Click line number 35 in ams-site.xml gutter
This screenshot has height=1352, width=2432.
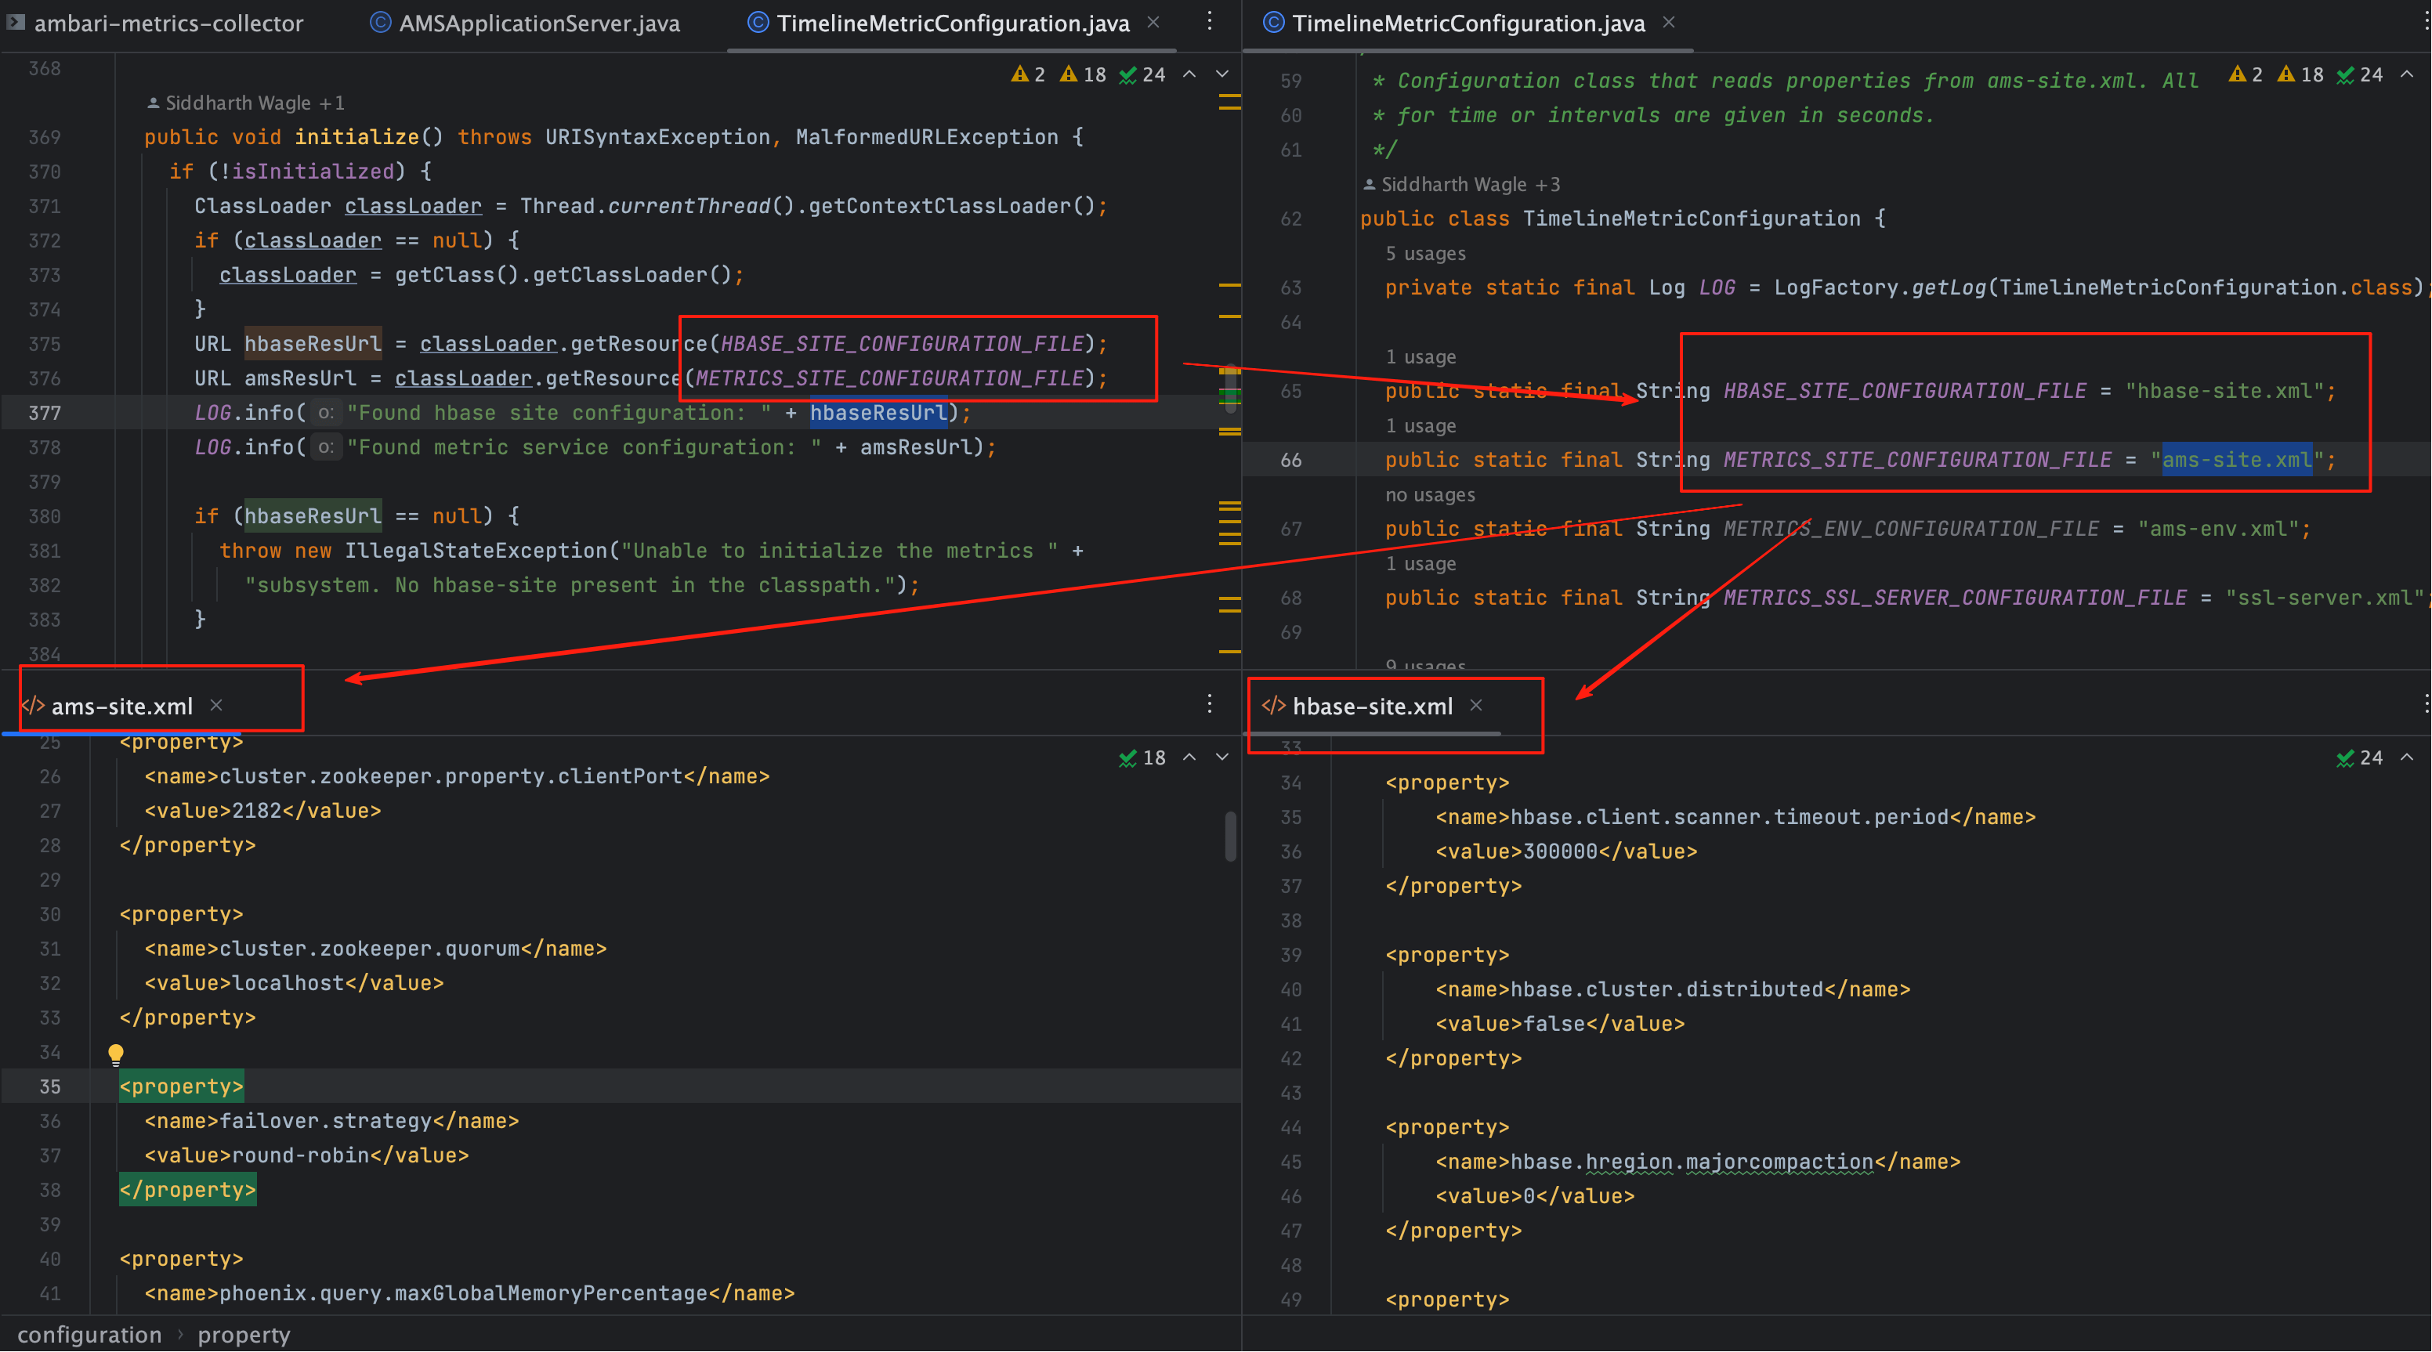50,1086
